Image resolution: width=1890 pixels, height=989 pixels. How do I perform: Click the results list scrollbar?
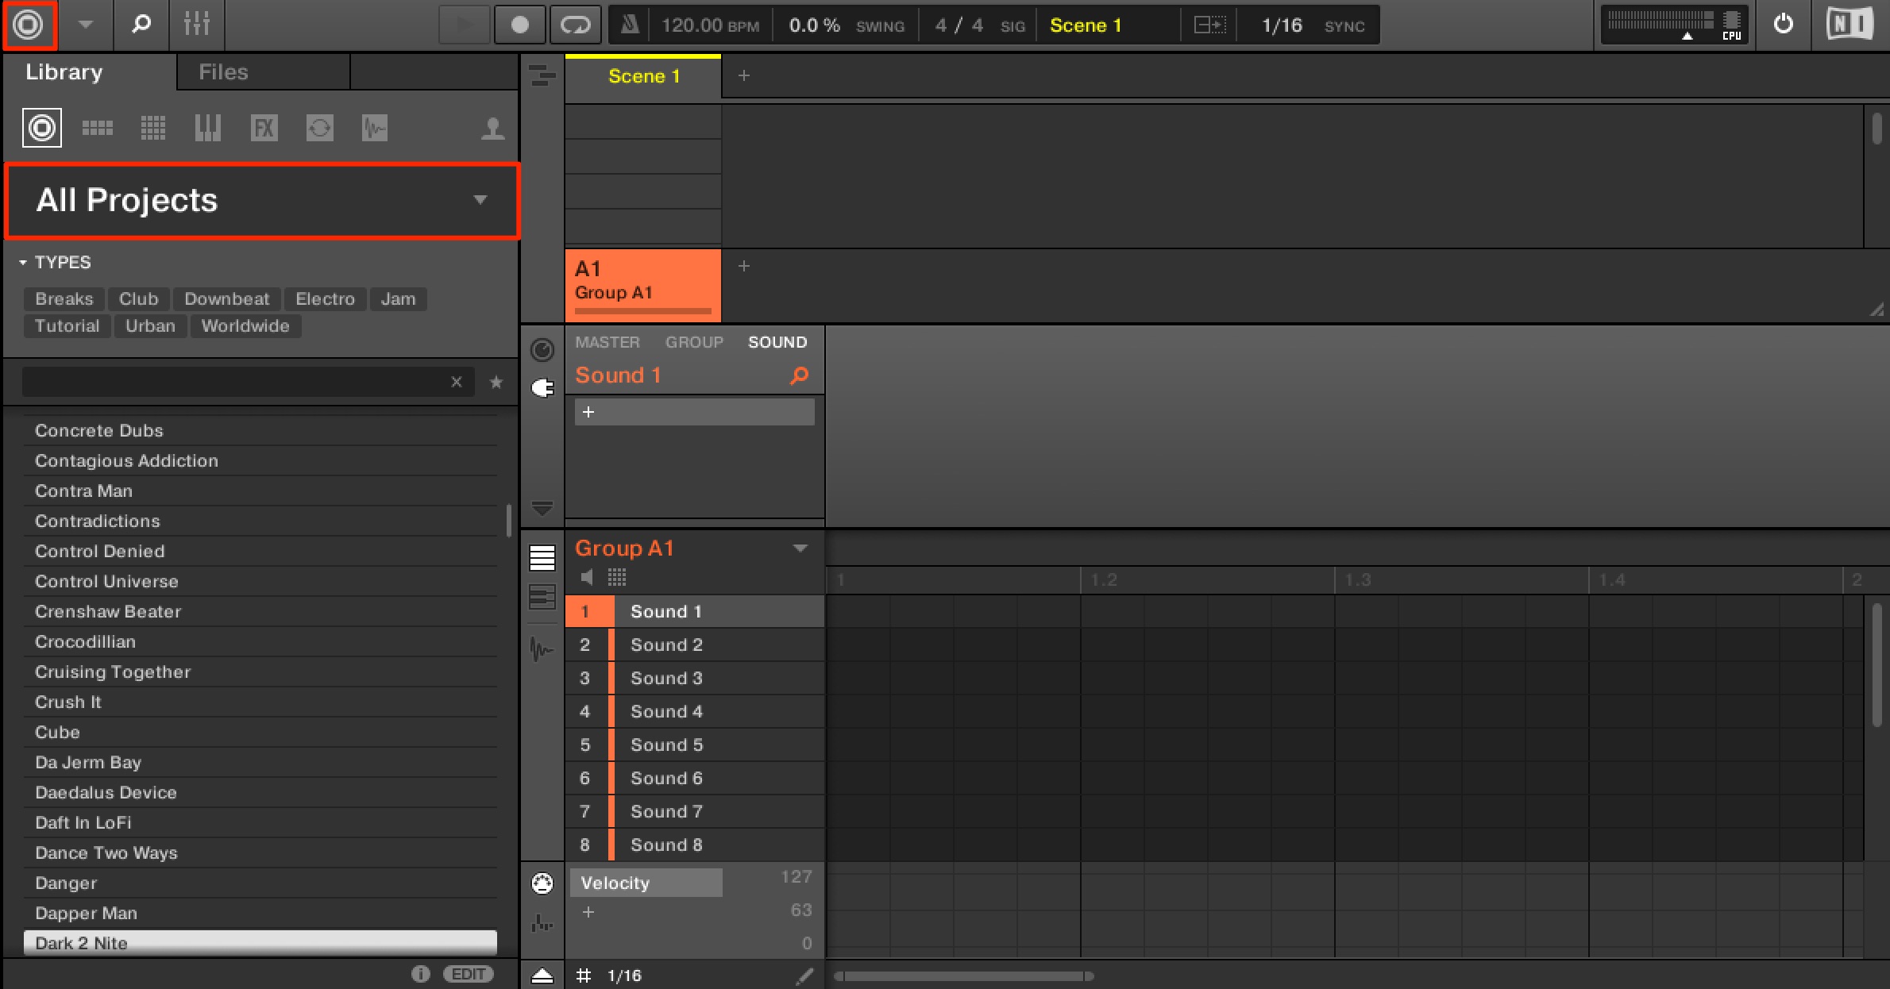tap(508, 521)
